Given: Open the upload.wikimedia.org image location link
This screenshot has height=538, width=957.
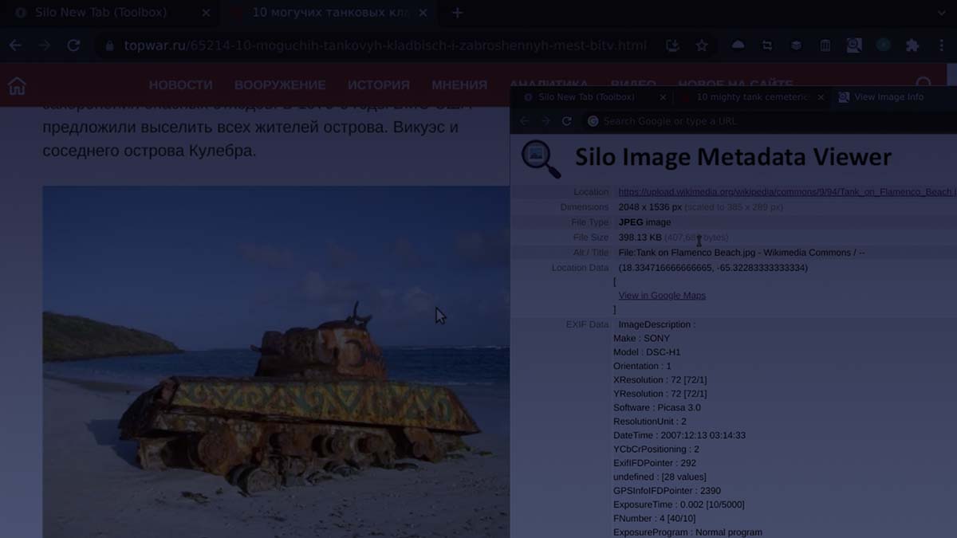Looking at the screenshot, I should click(787, 192).
